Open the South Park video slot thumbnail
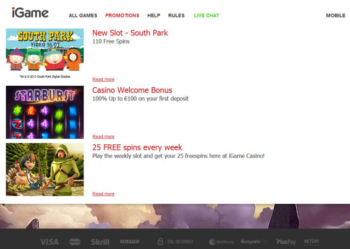The image size is (350, 249). 45,50
